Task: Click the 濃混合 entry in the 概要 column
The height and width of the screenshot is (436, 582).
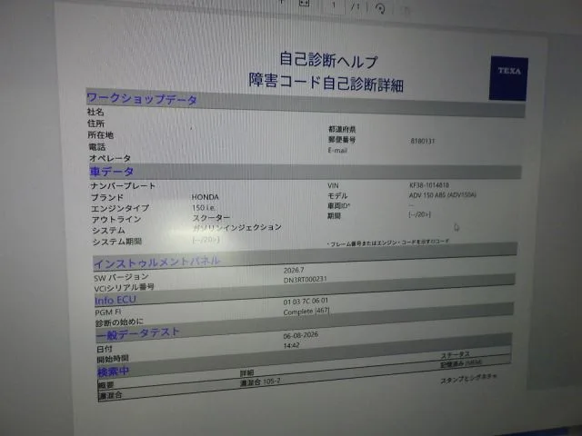Action: pyautogui.click(x=110, y=396)
